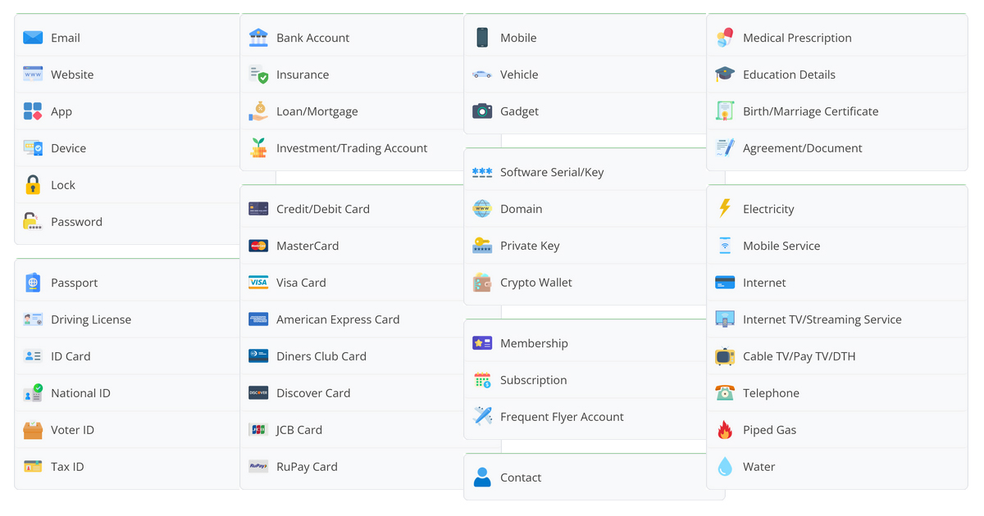Select the Insurance entry
Image resolution: width=984 pixels, height=516 pixels.
coord(303,75)
